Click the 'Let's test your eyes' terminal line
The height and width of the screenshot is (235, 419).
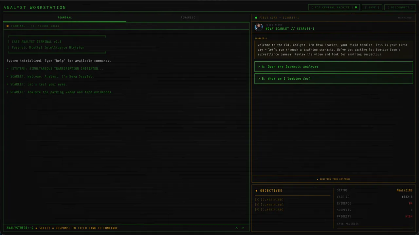[37, 84]
